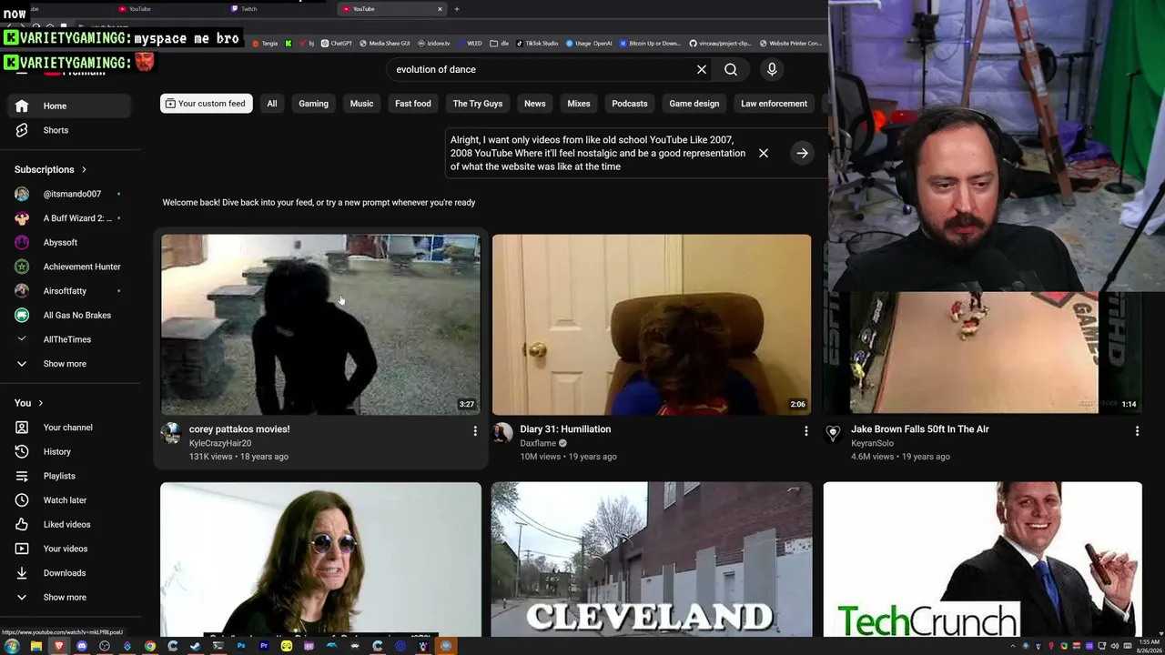
Task: Open the Daxflame channel name link
Action: pyautogui.click(x=538, y=443)
